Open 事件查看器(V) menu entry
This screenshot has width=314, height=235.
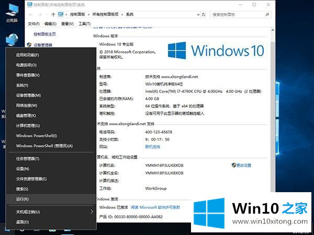pyautogui.click(x=51, y=75)
